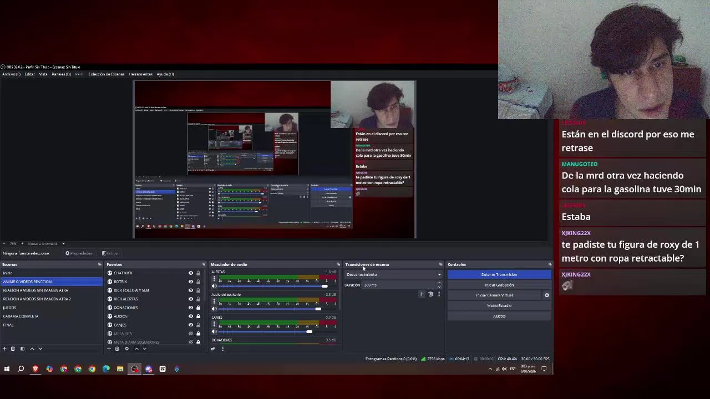Viewport: 710px width, 399px height.
Task: Decrease the transition duration stepper
Action: point(439,287)
